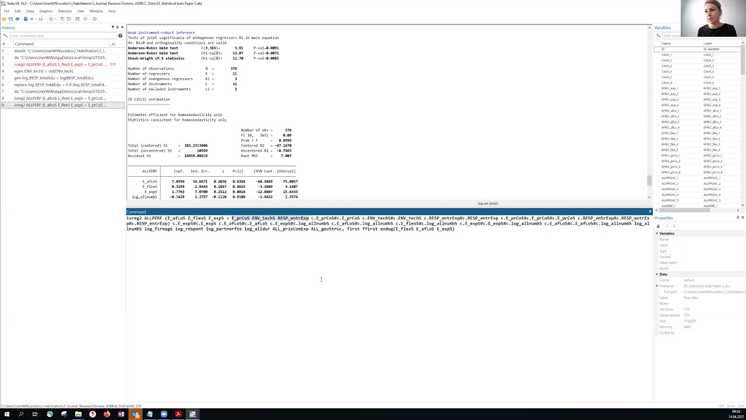Click the wrench icon in History filter
Viewport: 746px width, 420px height.
[x=5, y=36]
